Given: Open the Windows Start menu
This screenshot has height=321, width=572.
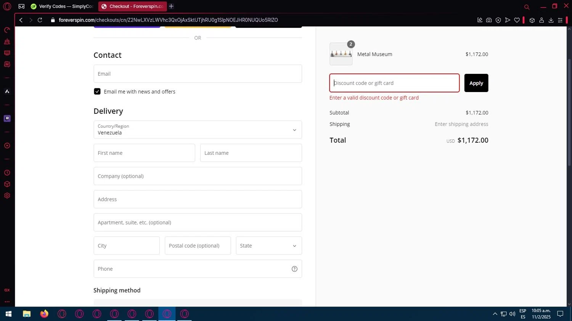Looking at the screenshot, I should tap(8, 314).
